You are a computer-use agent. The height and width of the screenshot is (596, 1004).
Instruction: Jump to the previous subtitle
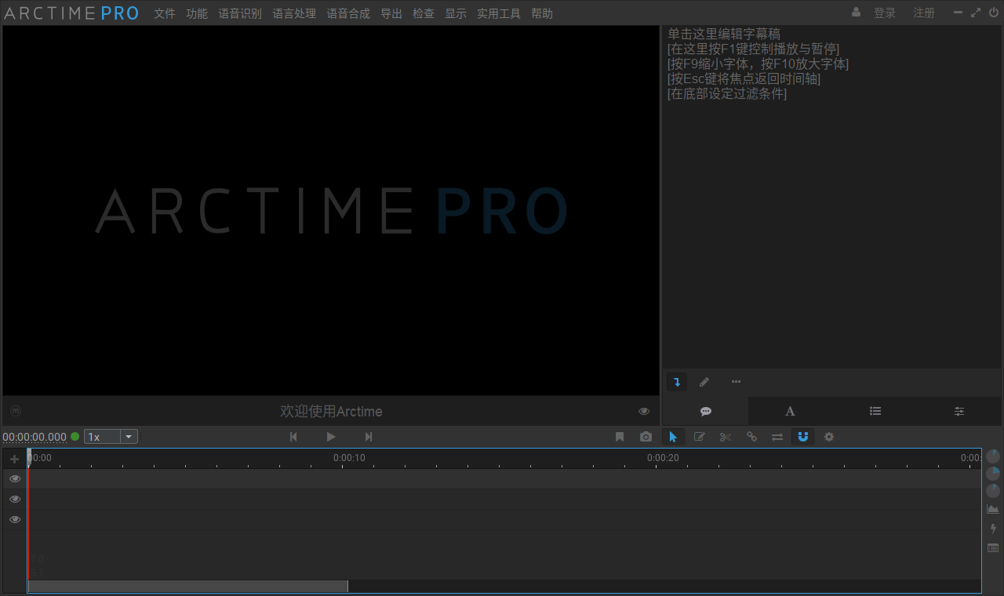[293, 437]
